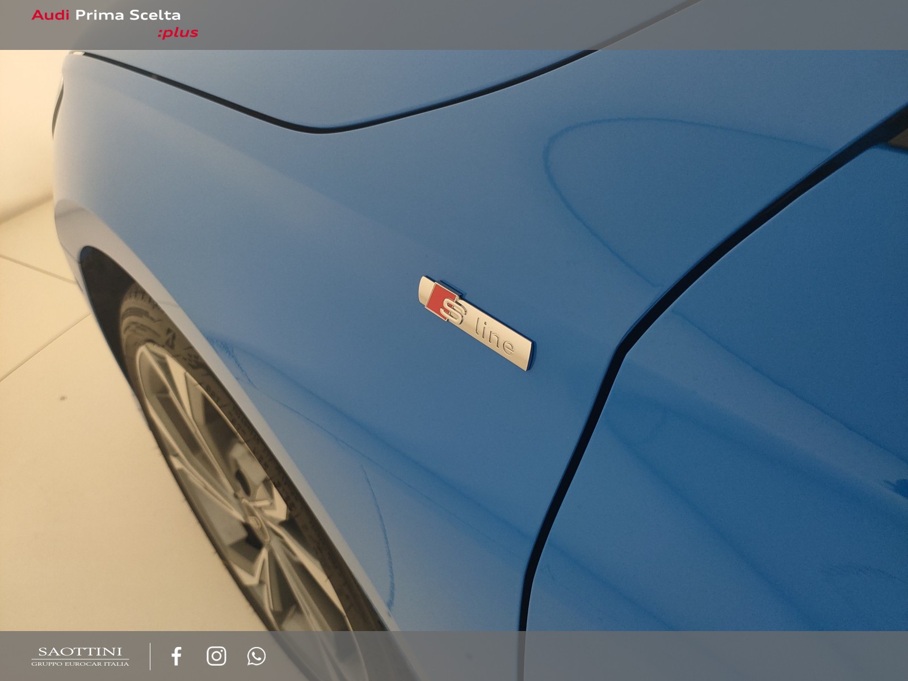Click the grey top banner bar
This screenshot has width=908, height=681.
pos(454,25)
